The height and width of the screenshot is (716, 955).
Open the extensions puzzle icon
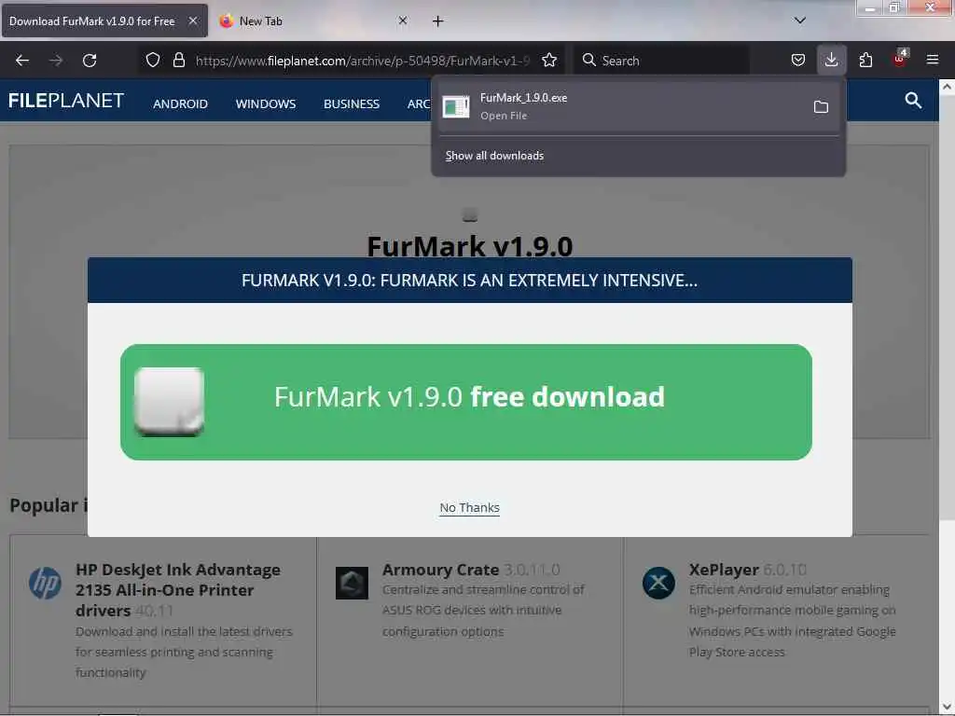point(865,61)
